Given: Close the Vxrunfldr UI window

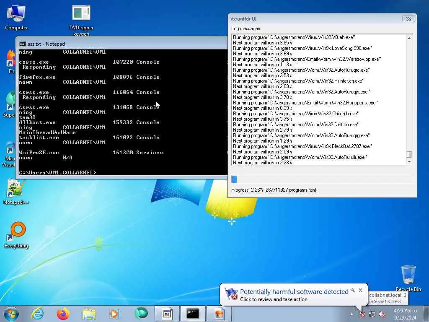Looking at the screenshot, I should click(x=408, y=18).
